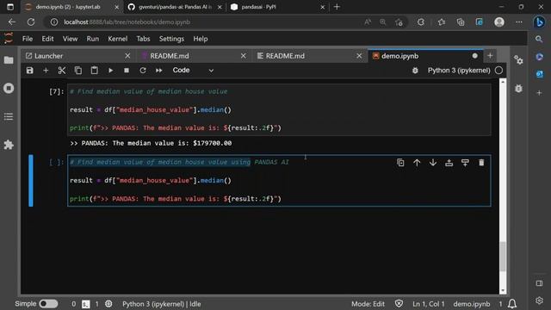Open the Tabs menu
The height and width of the screenshot is (310, 551).
(x=143, y=39)
